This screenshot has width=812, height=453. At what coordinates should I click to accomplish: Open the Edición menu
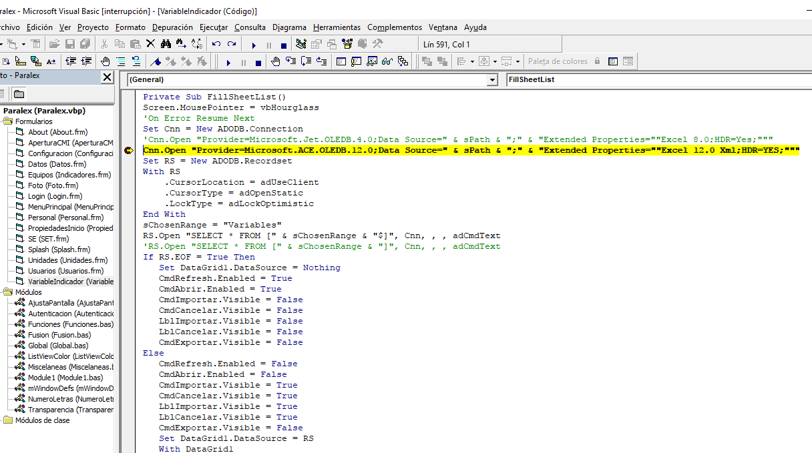pos(39,27)
